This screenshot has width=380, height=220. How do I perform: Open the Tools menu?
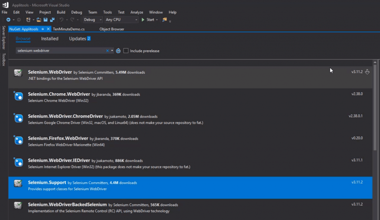tap(107, 12)
